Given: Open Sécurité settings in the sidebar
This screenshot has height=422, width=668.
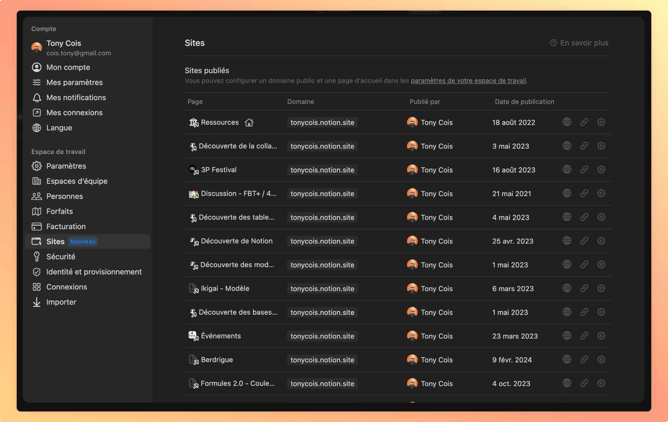Looking at the screenshot, I should click(x=60, y=256).
